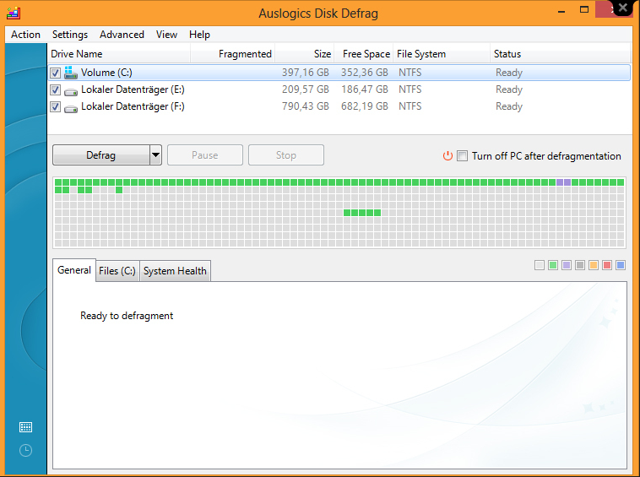The width and height of the screenshot is (640, 477).
Task: Click the purple clusters in the cluster map
Action: (564, 182)
